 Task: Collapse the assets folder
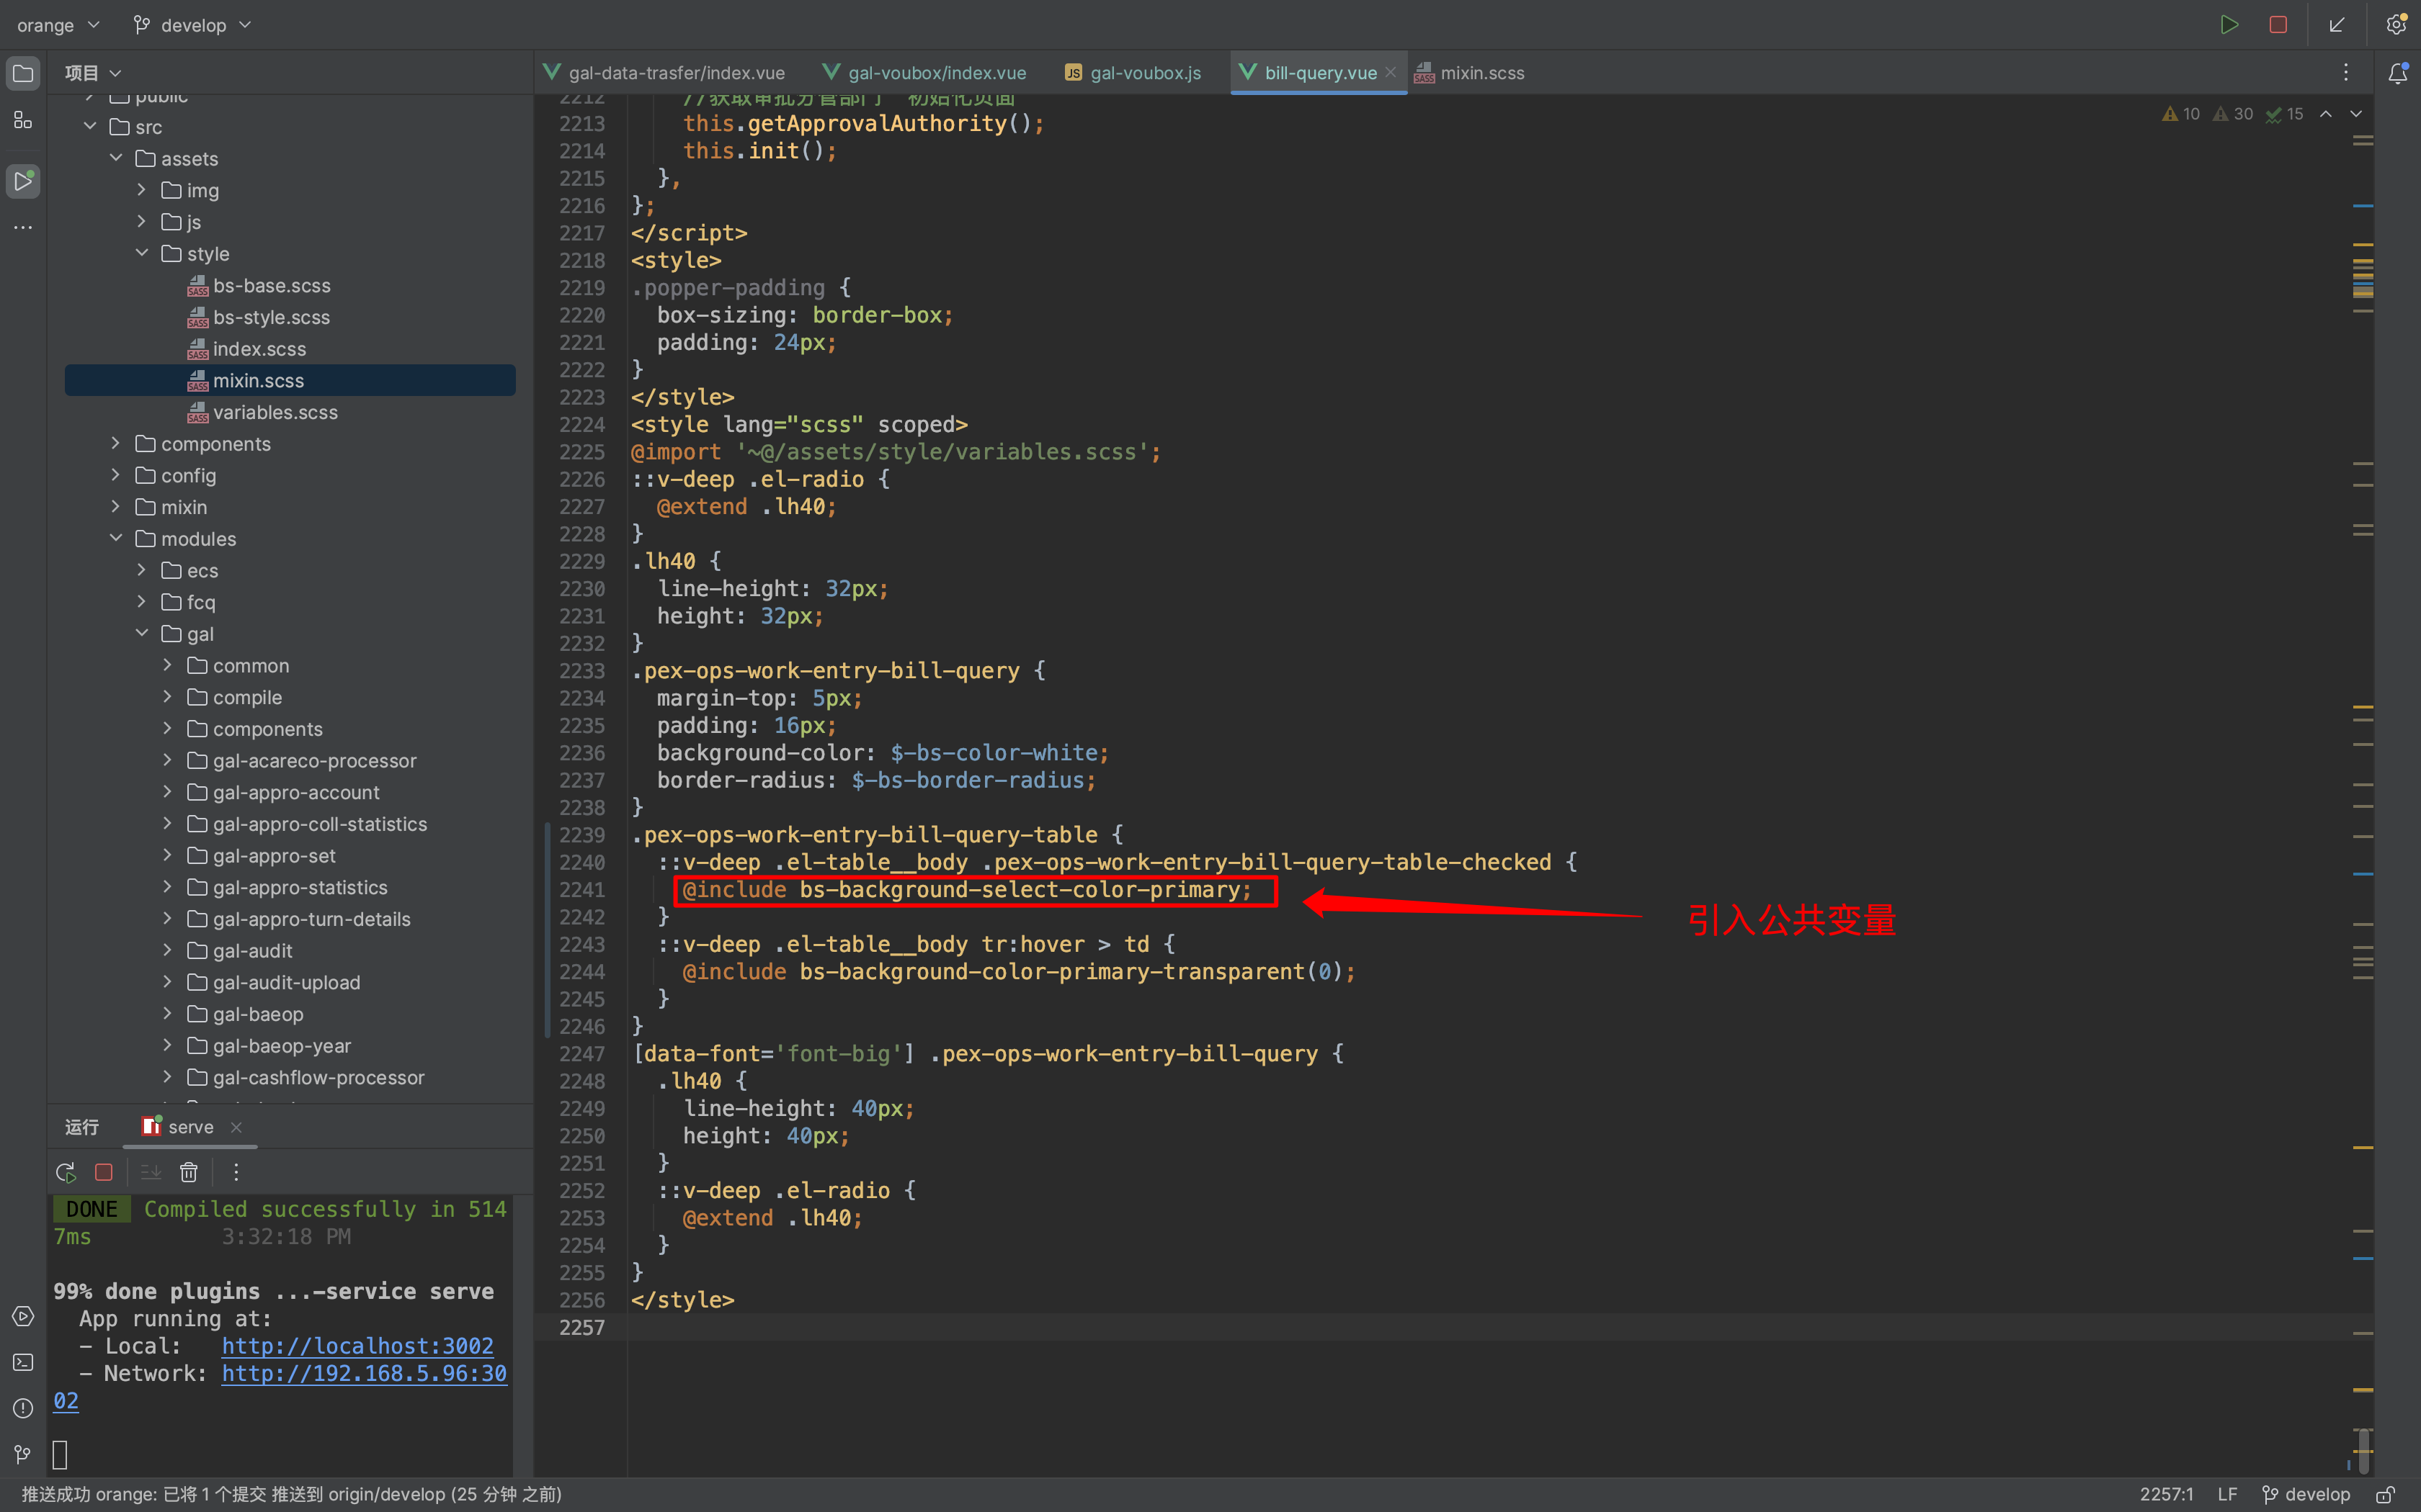tap(116, 158)
